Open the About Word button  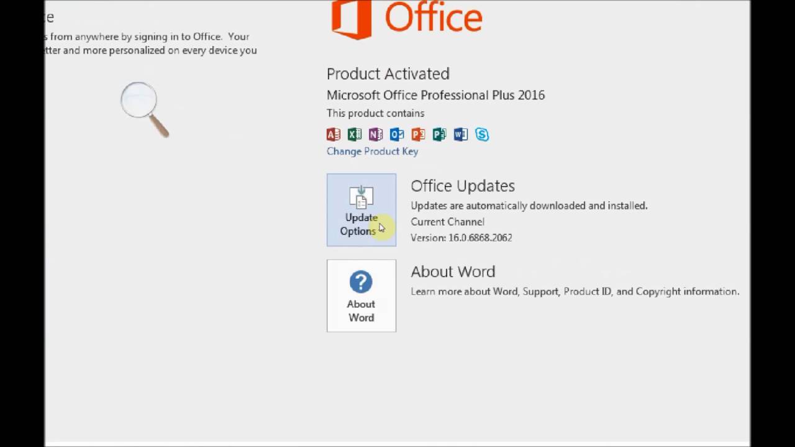pos(361,296)
